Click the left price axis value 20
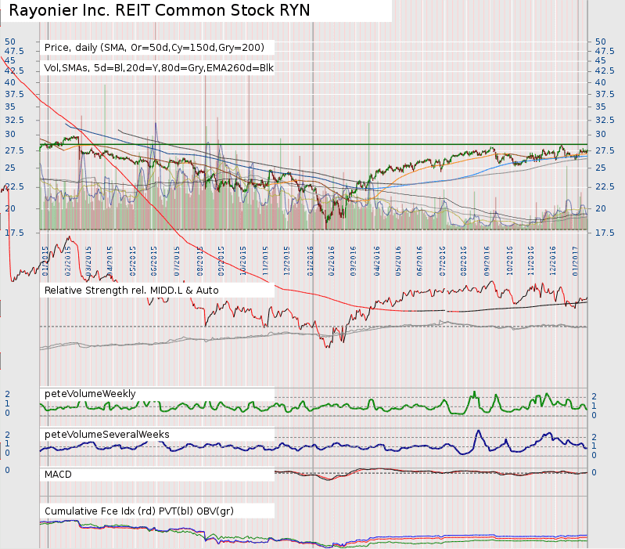 pyautogui.click(x=10, y=208)
